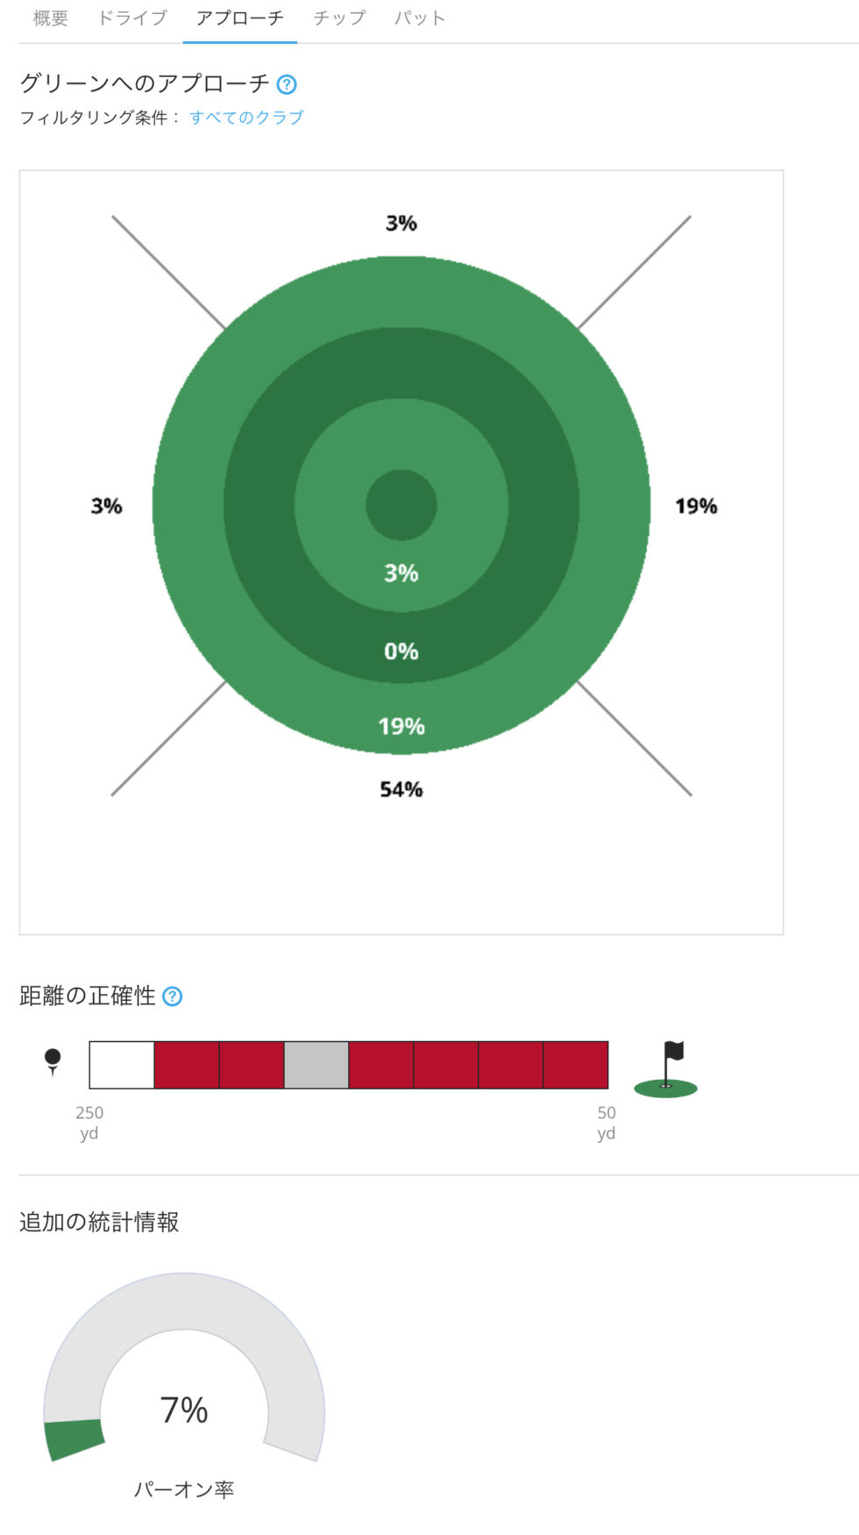Click the top 3% long-miss label
Viewport: 859px width, 1535px height.
coord(401,224)
